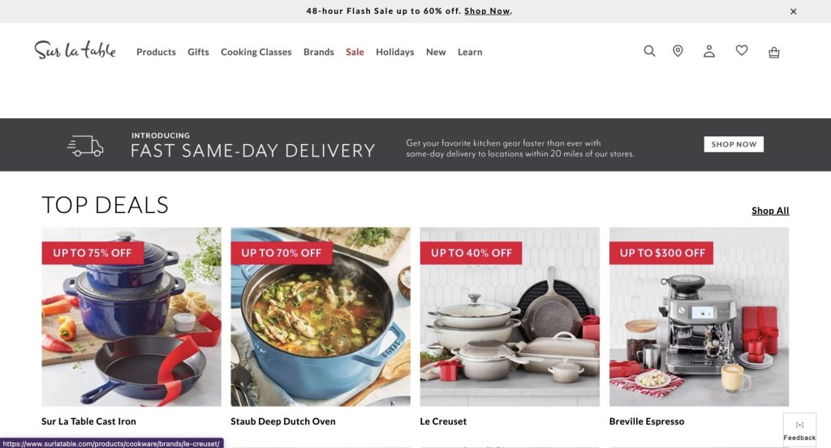This screenshot has width=831, height=448.
Task: Select the Sale menu item
Action: click(355, 52)
